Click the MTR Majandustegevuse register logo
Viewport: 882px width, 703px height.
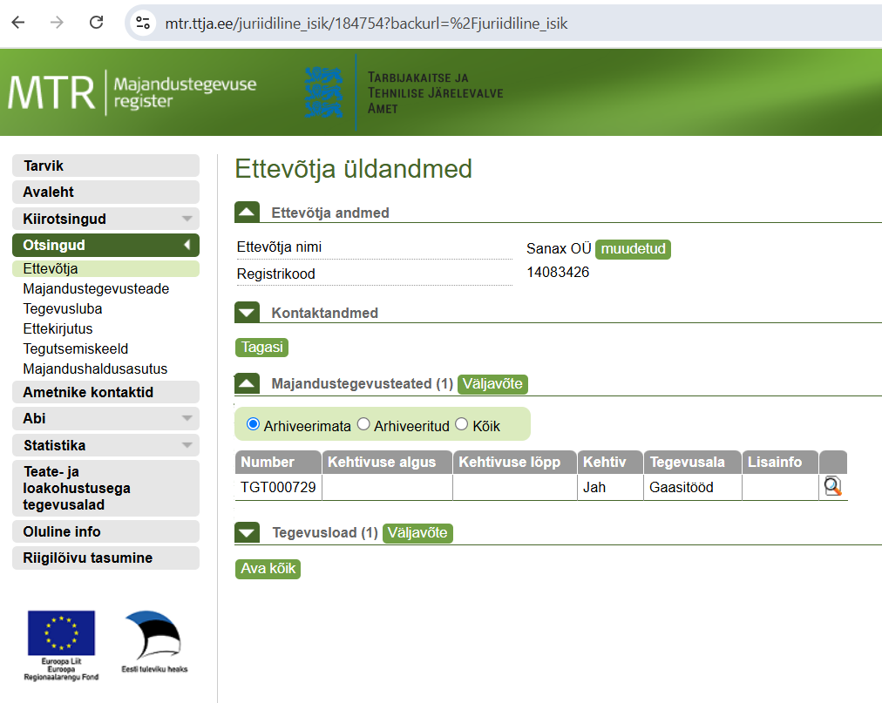coord(132,92)
